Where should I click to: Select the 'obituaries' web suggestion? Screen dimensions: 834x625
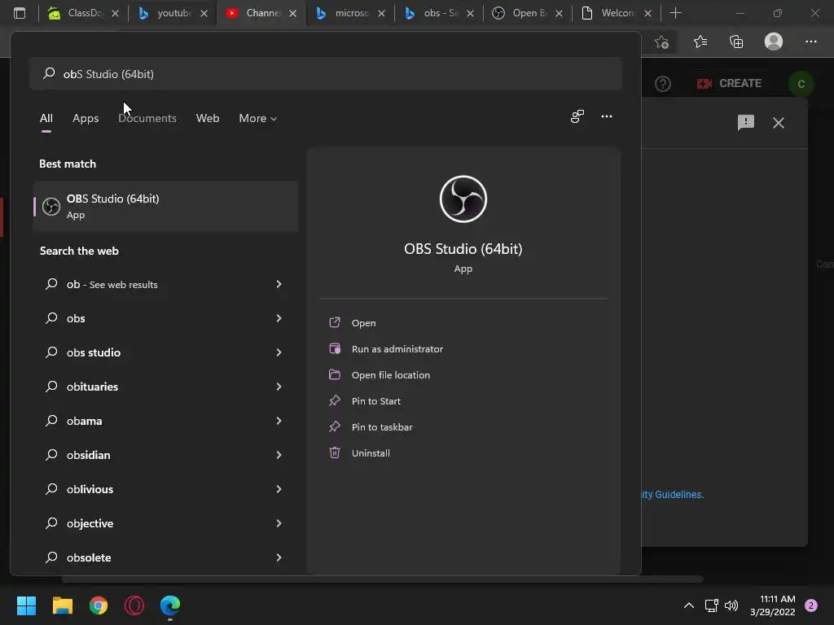click(x=165, y=387)
